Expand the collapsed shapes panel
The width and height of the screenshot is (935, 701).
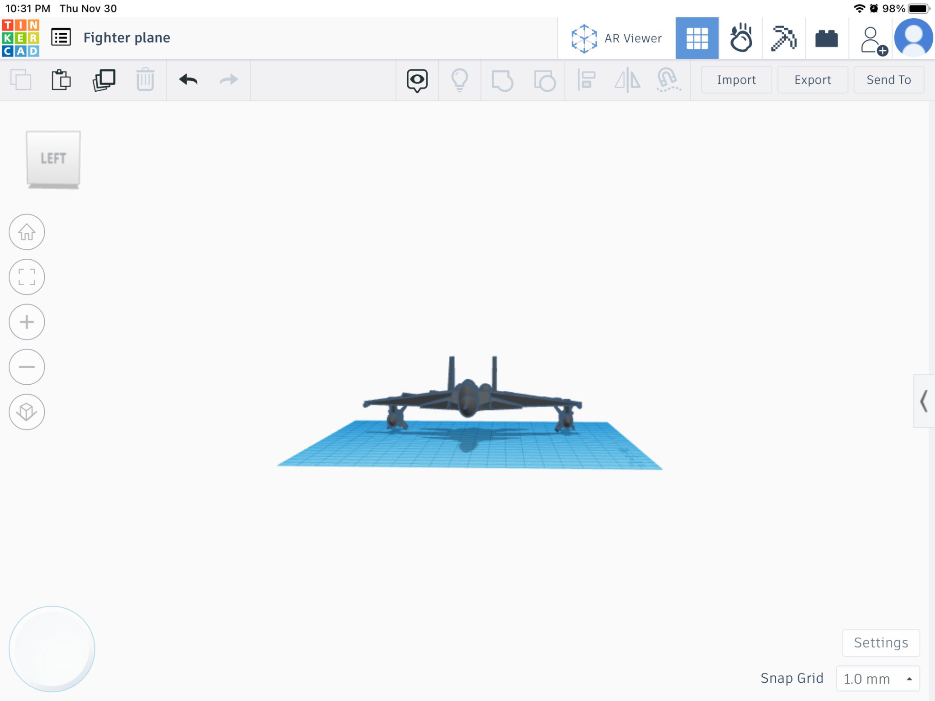point(924,401)
